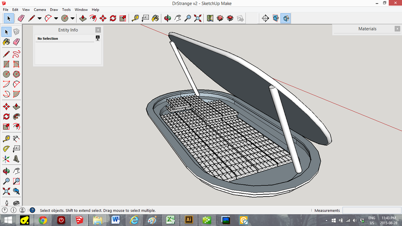Select the Axes tool

point(6,159)
